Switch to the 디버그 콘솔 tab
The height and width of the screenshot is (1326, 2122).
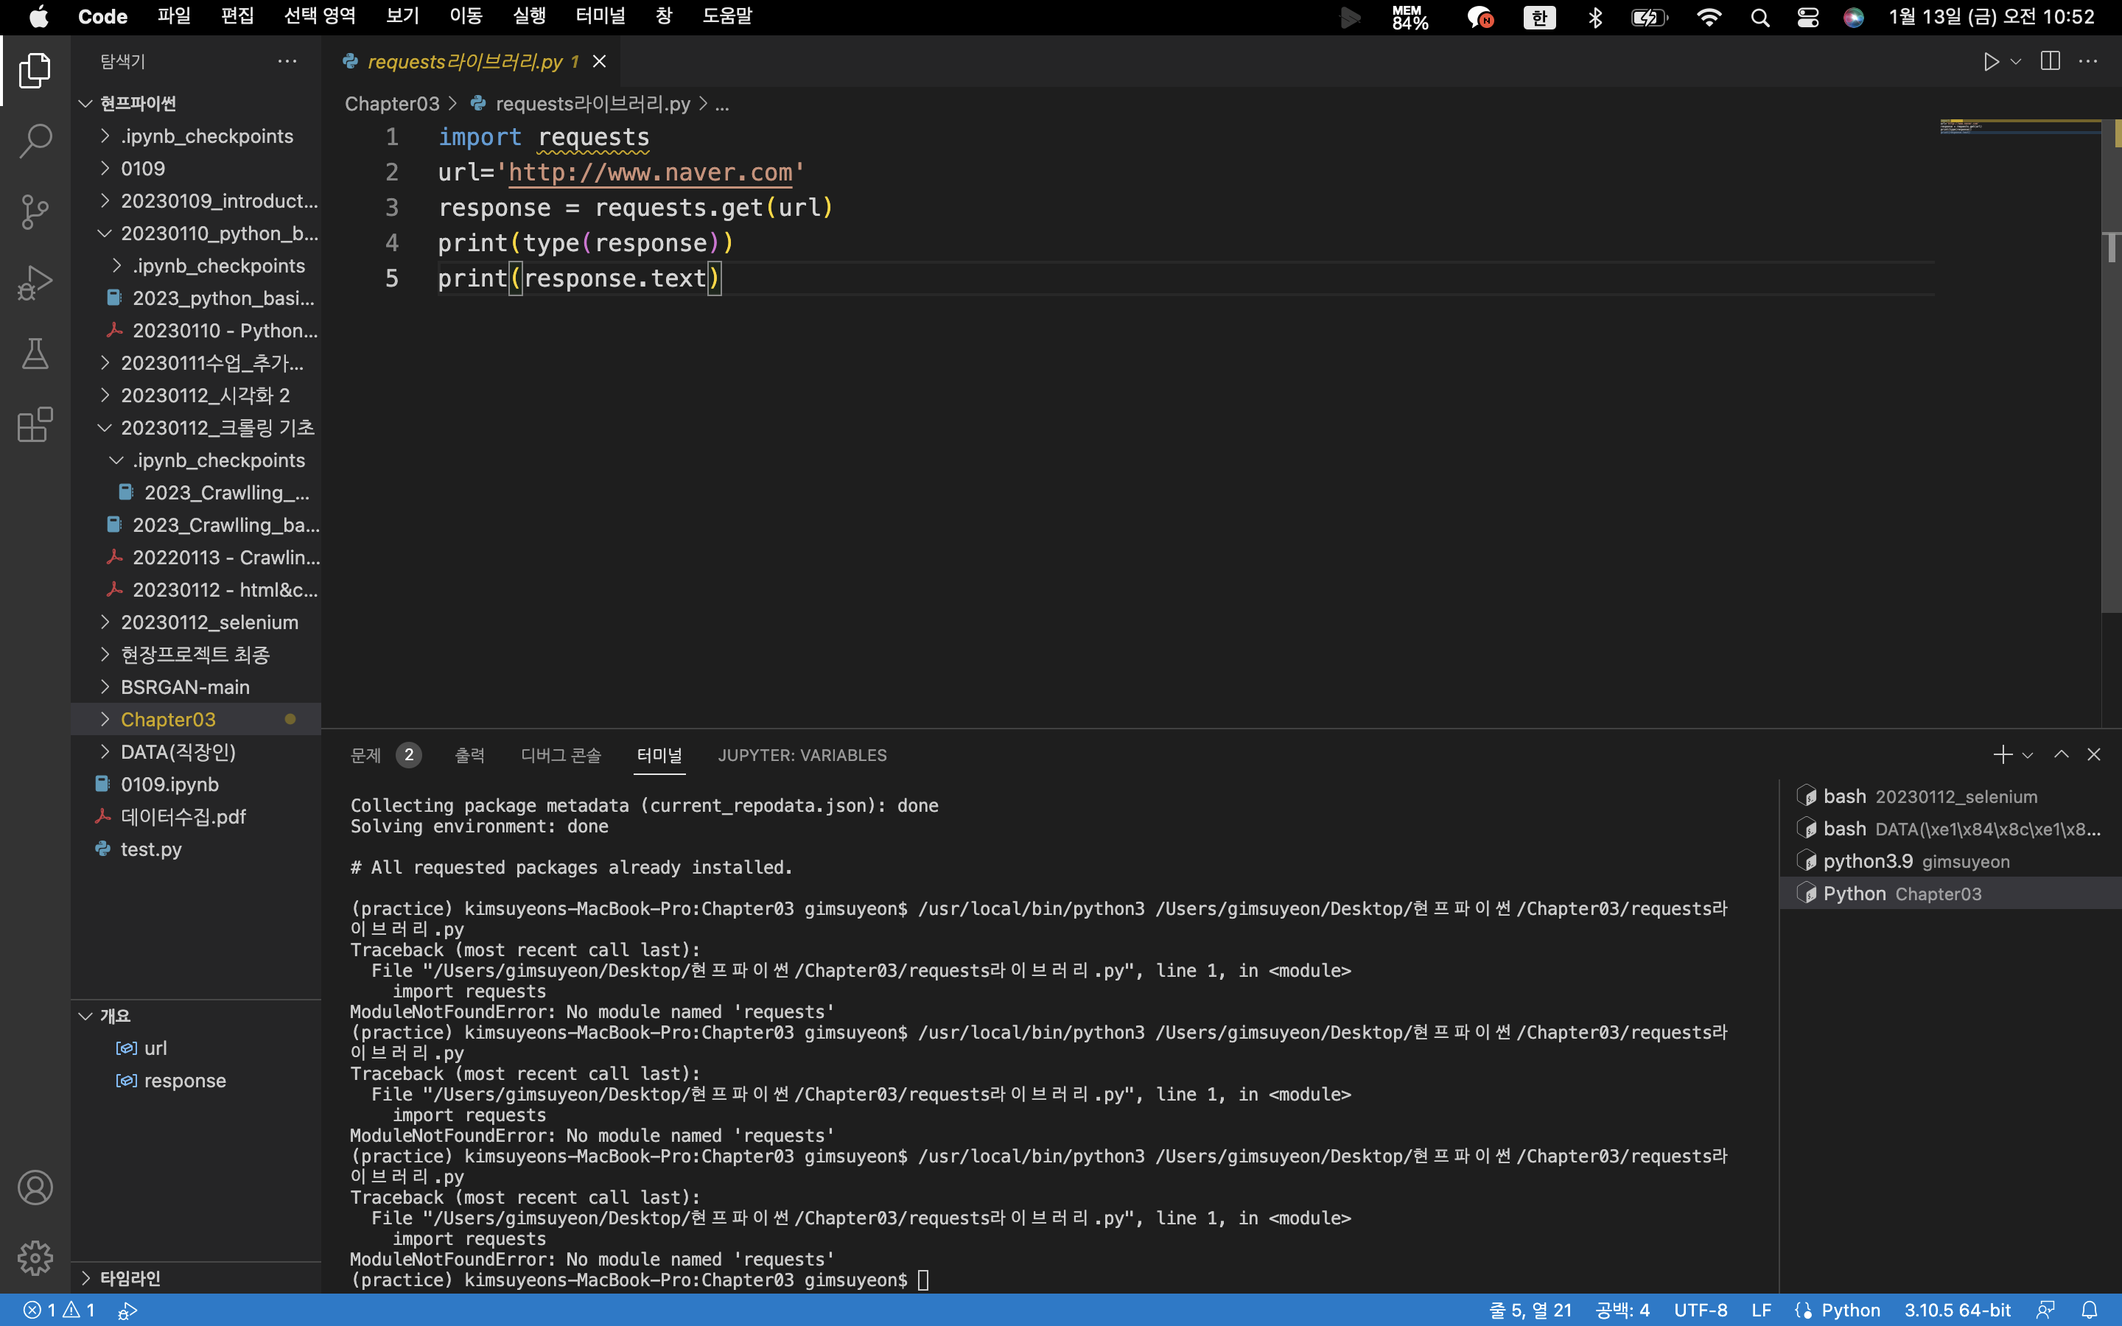tap(561, 755)
